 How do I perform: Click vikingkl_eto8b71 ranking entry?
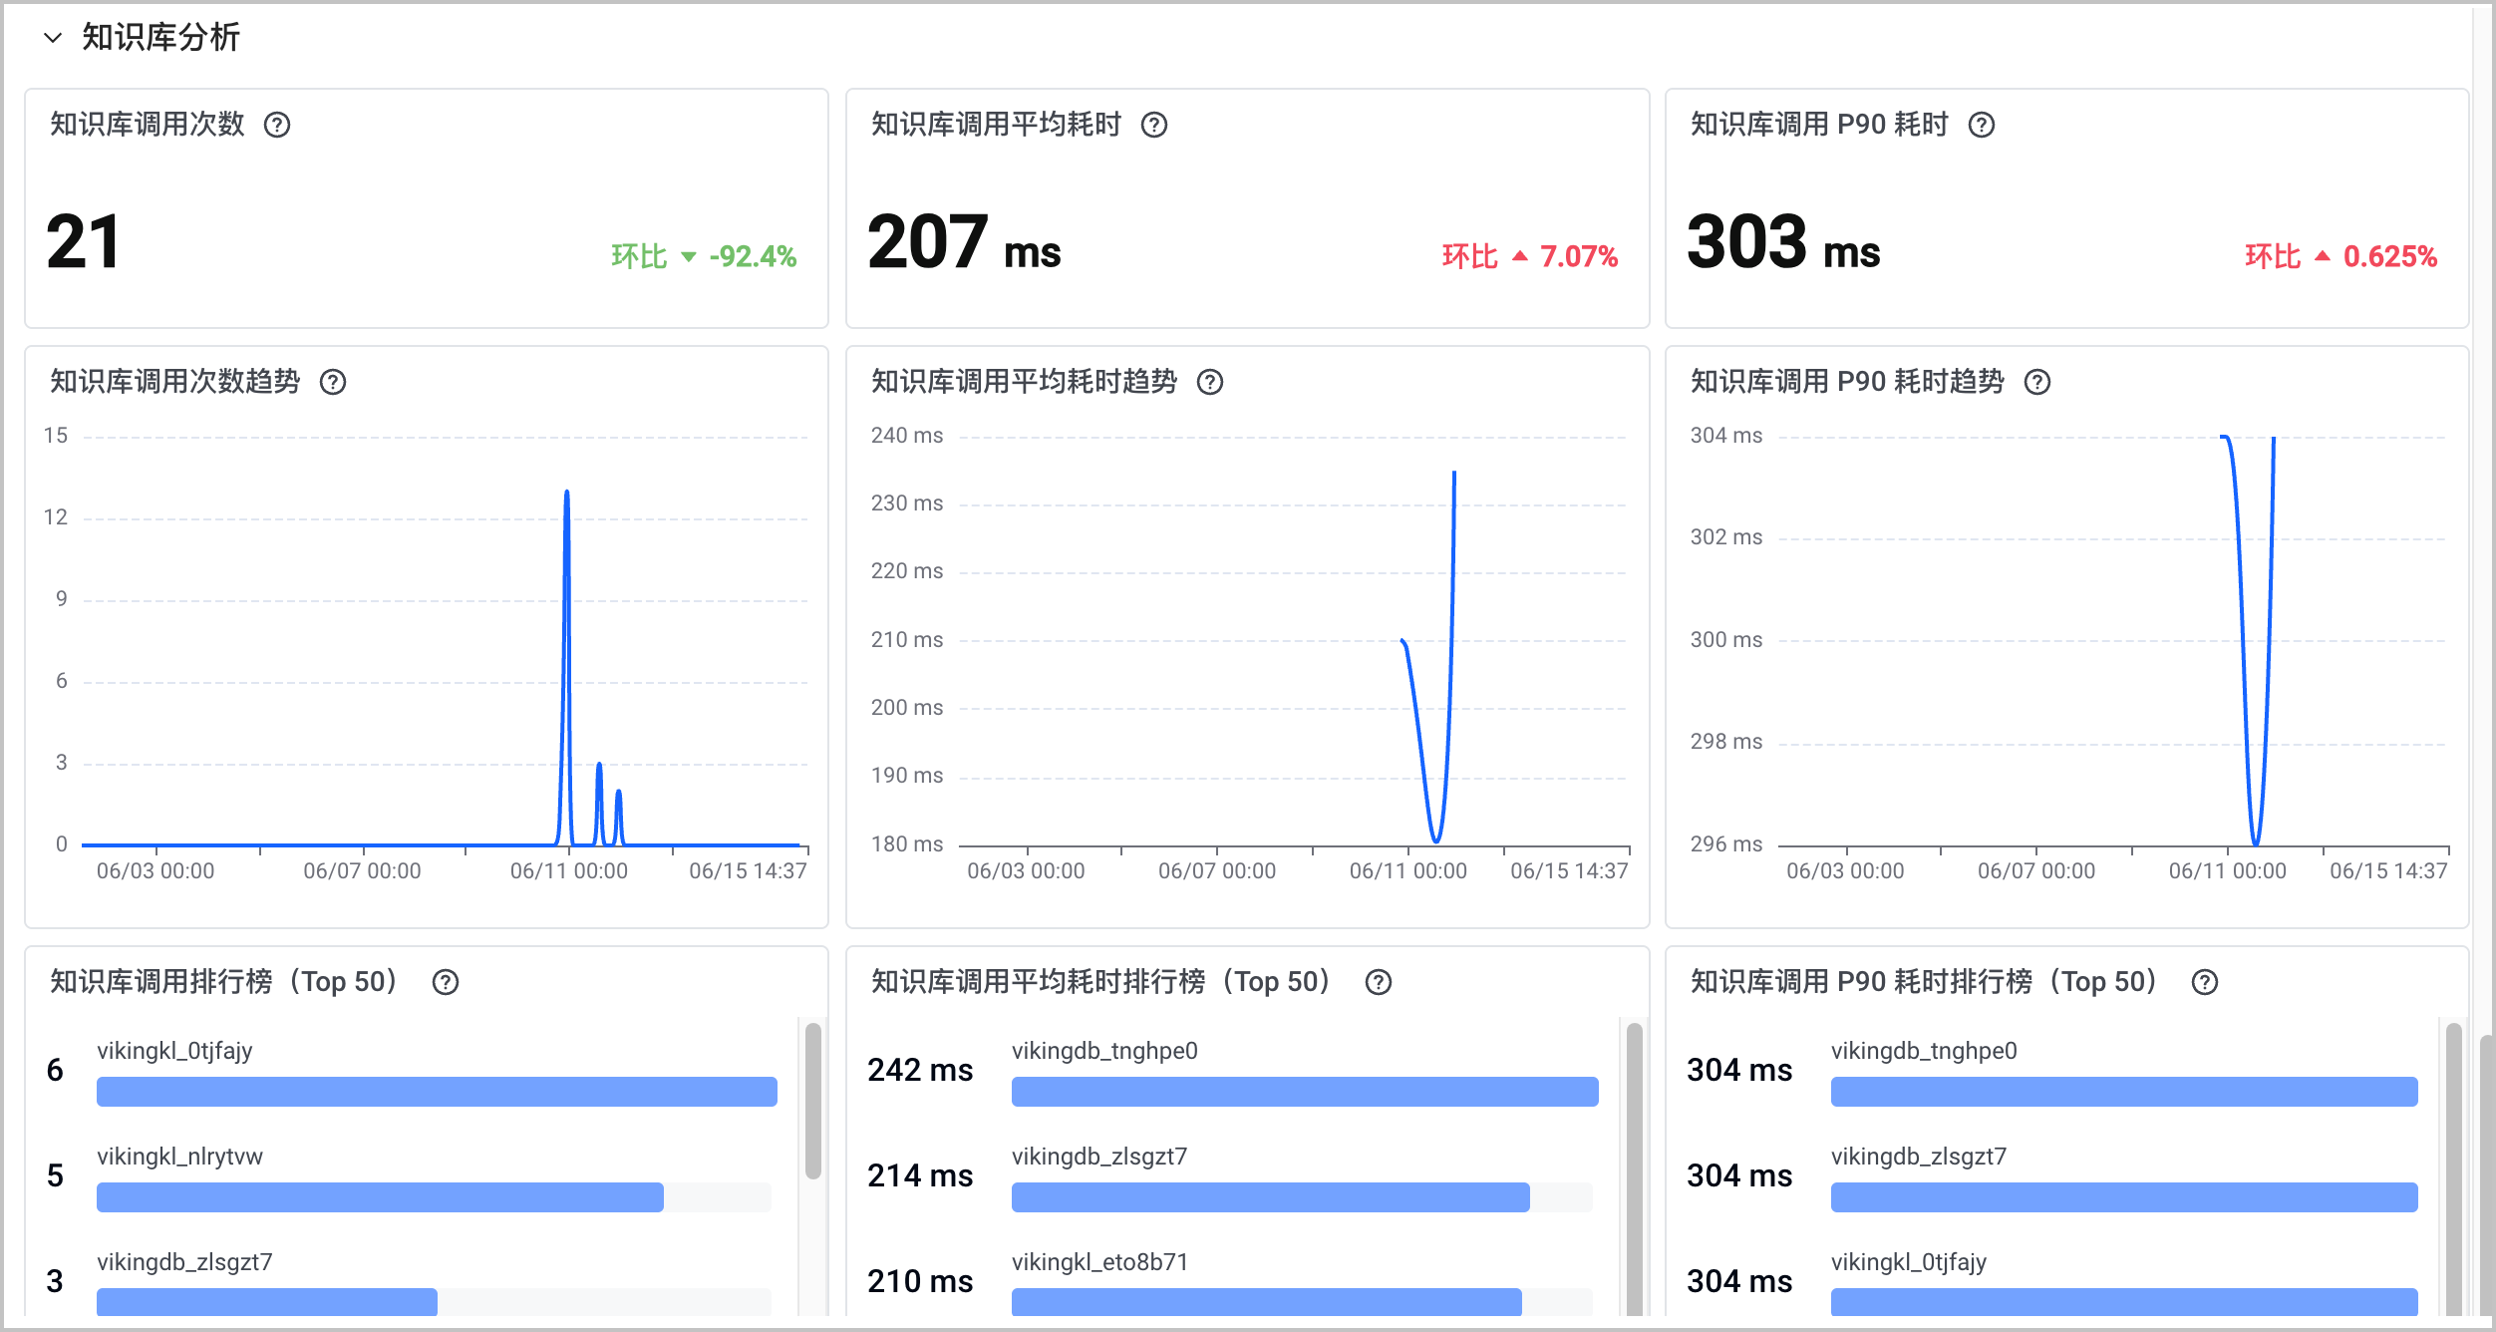(x=1099, y=1262)
